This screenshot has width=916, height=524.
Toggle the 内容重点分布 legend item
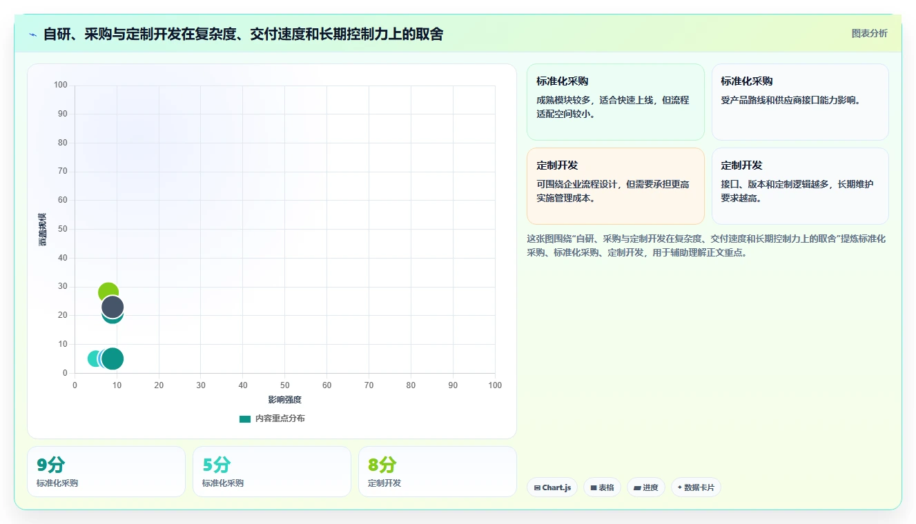pos(272,419)
